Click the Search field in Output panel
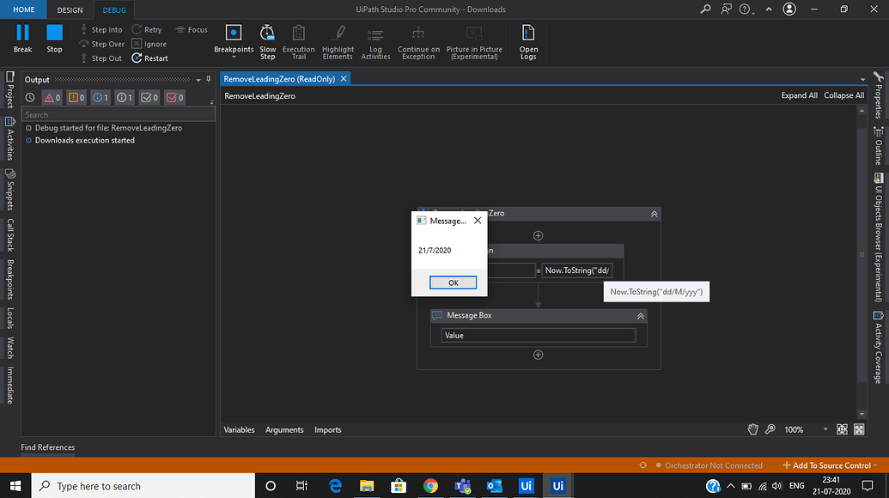The height and width of the screenshot is (498, 889). [118, 113]
